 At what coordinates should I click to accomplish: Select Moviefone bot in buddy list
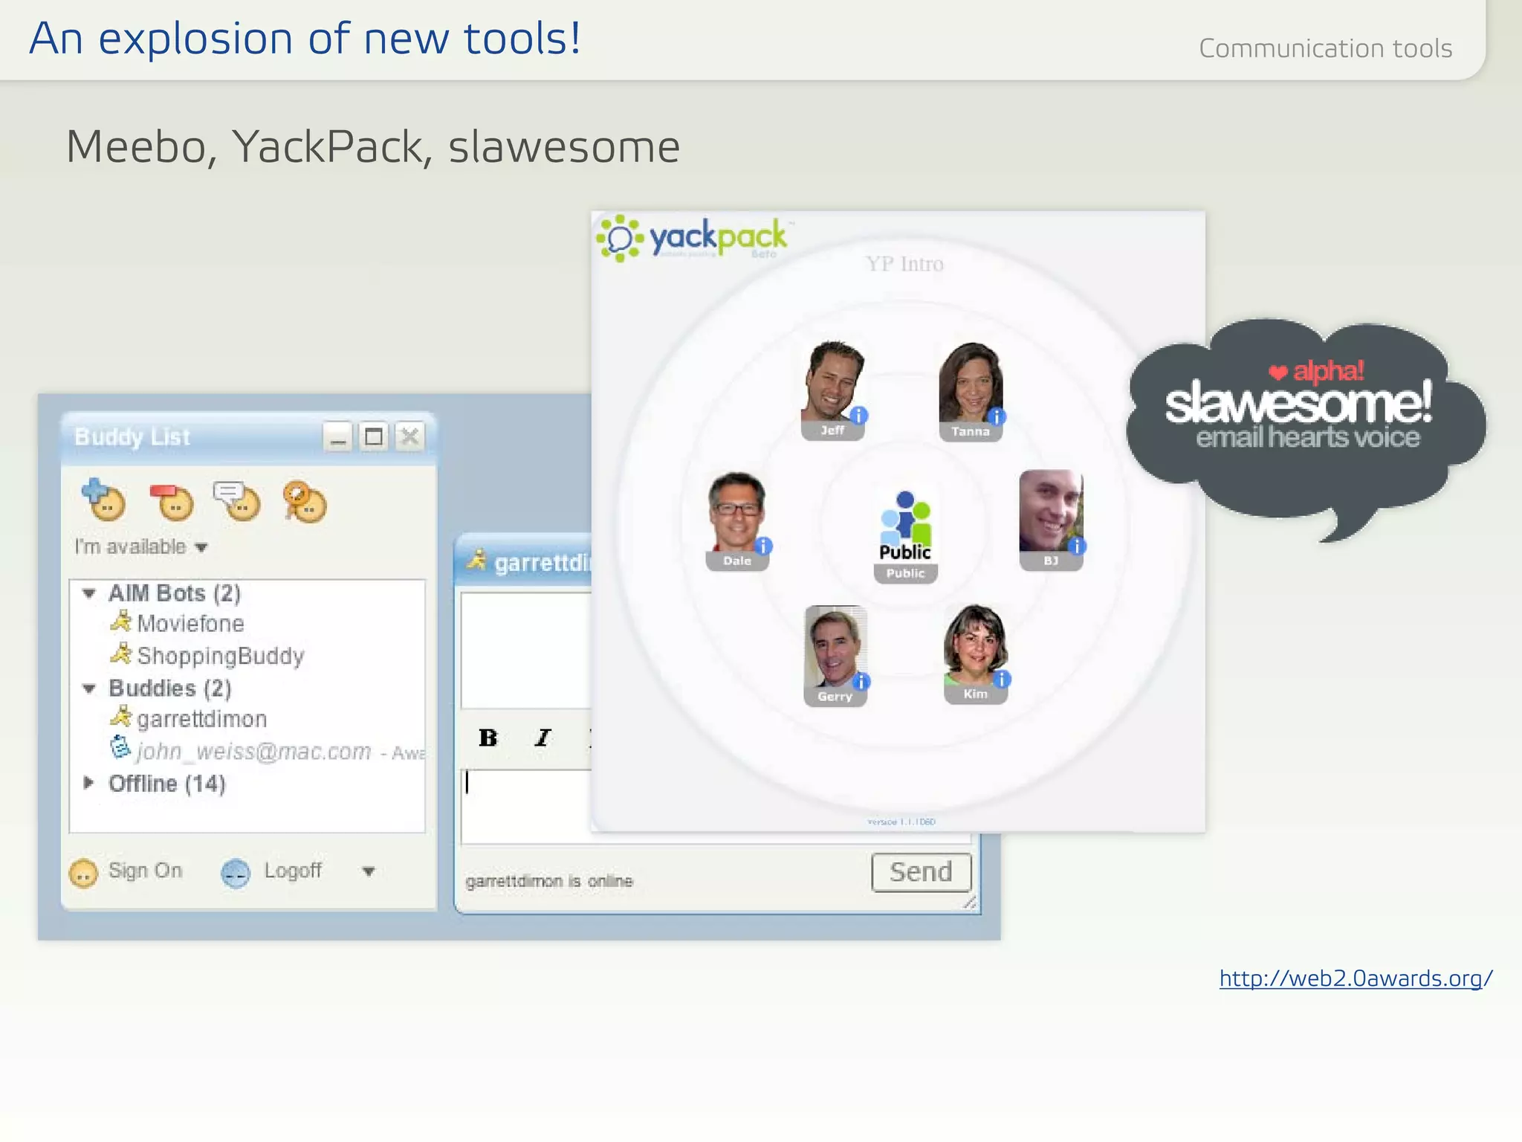pyautogui.click(x=190, y=623)
